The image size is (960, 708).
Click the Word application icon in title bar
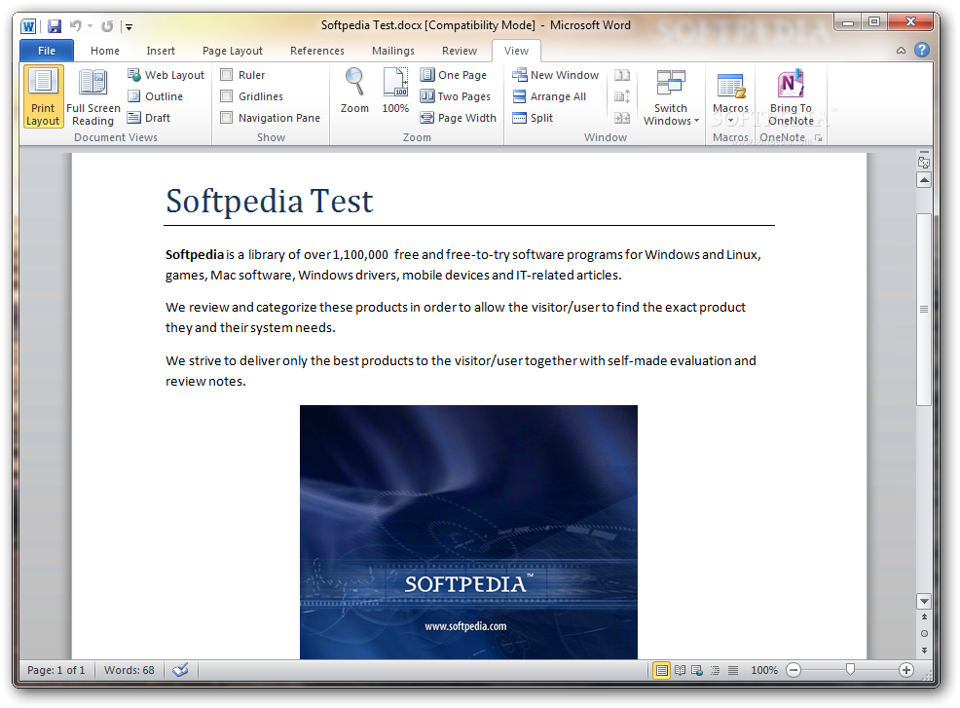click(x=28, y=26)
